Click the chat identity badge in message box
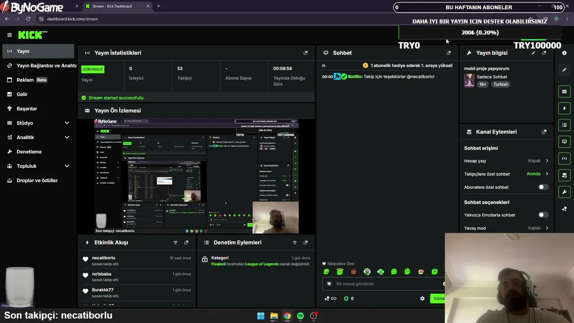This screenshot has width=574, height=323. tap(329, 284)
